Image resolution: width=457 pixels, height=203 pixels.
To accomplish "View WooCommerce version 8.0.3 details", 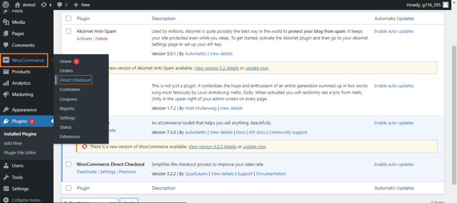I will coord(212,146).
